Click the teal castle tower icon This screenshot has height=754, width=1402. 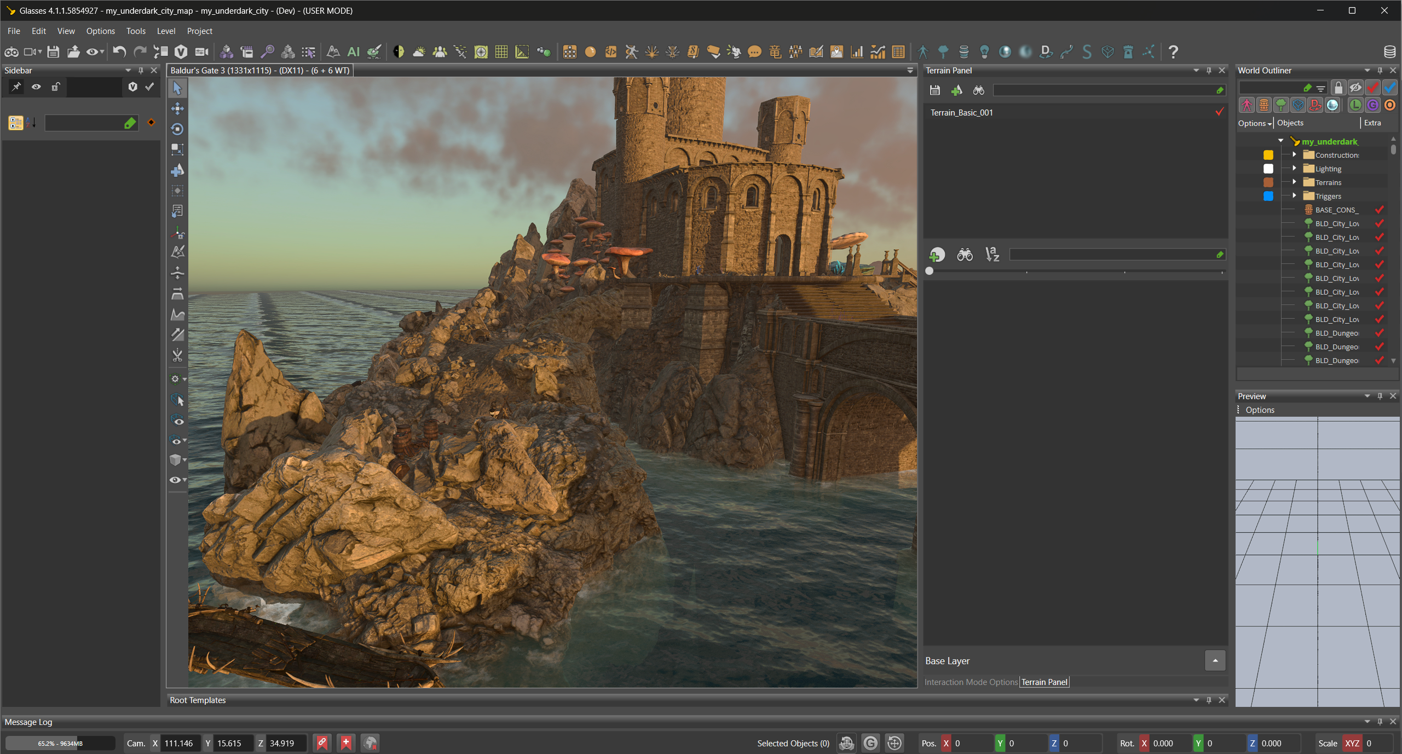1128,52
